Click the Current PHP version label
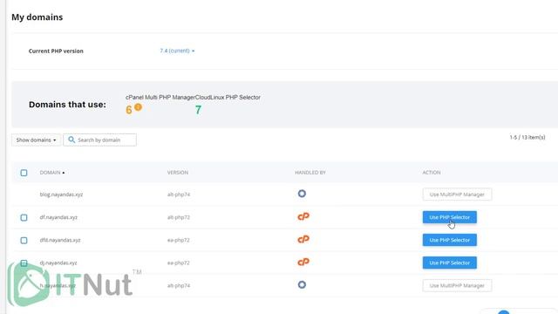The image size is (558, 314). (56, 51)
